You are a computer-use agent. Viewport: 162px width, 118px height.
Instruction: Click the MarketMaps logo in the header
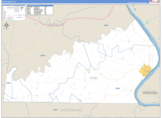pos(153,2)
